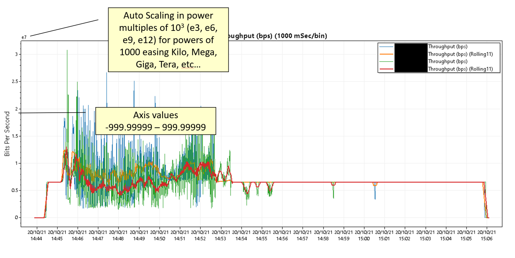This screenshot has width=515, height=258.
Task: Select the red Rolling11 legend line sample
Action: (x=386, y=68)
